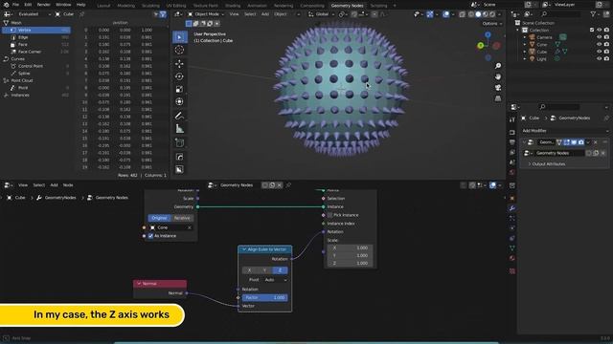613x344 pixels.
Task: Open the Object Mode dropdown
Action: 206,14
